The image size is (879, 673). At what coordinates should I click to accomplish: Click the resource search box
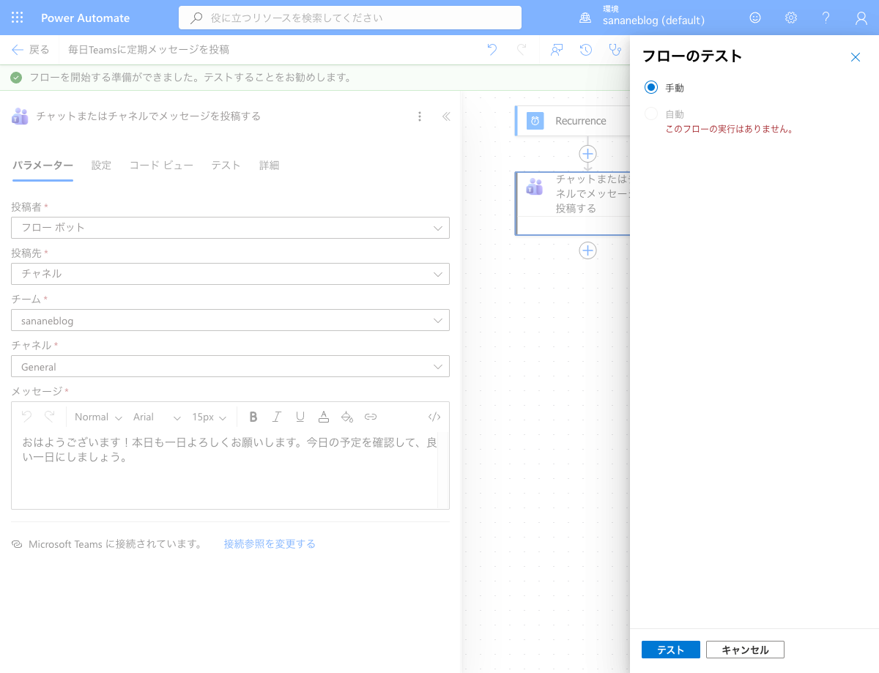pos(350,18)
